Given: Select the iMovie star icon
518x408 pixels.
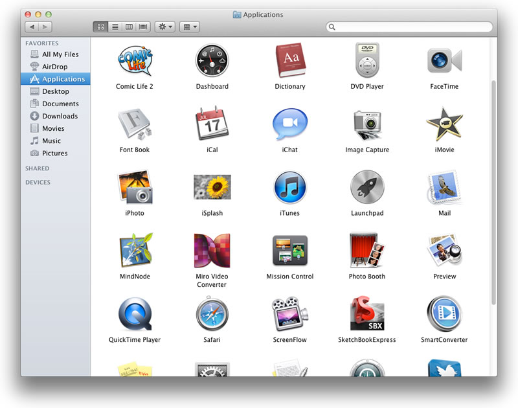Looking at the screenshot, I should (x=444, y=124).
